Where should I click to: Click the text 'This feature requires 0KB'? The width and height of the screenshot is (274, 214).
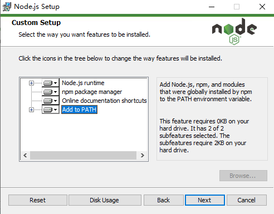(x=193, y=121)
